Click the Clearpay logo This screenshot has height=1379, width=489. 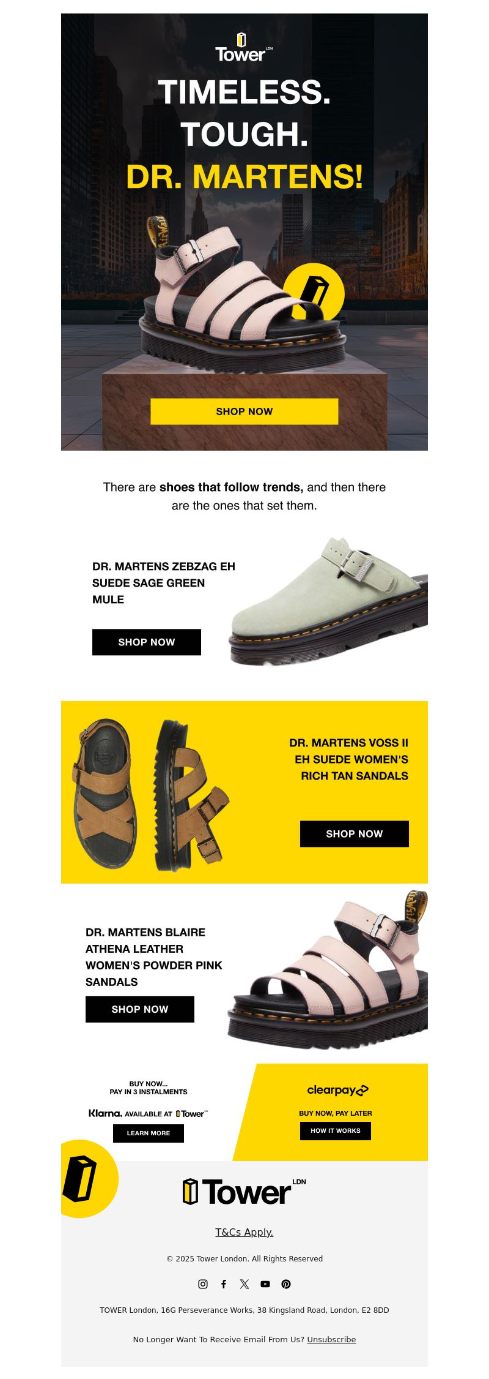click(337, 1090)
